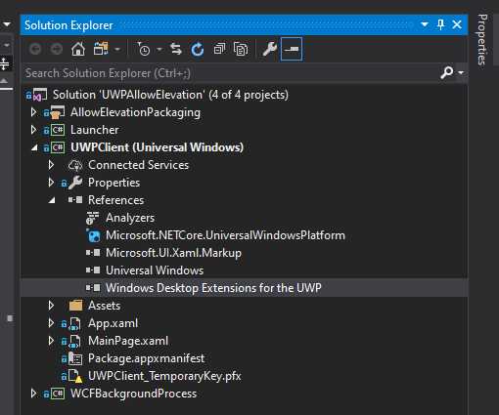Open the search options dropdown arrow
Screen dimensions: 499x415
[461, 72]
